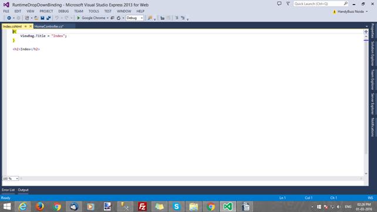Click the Browser Link icon
The width and height of the screenshot is (377, 212).
click(112, 18)
